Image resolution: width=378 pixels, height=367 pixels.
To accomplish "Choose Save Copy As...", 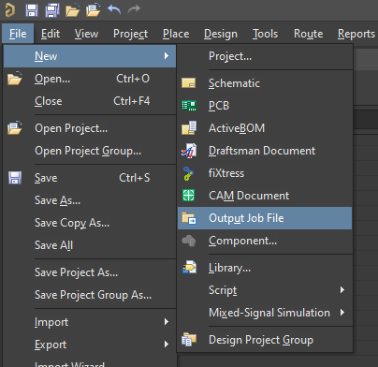I will coord(90,223).
